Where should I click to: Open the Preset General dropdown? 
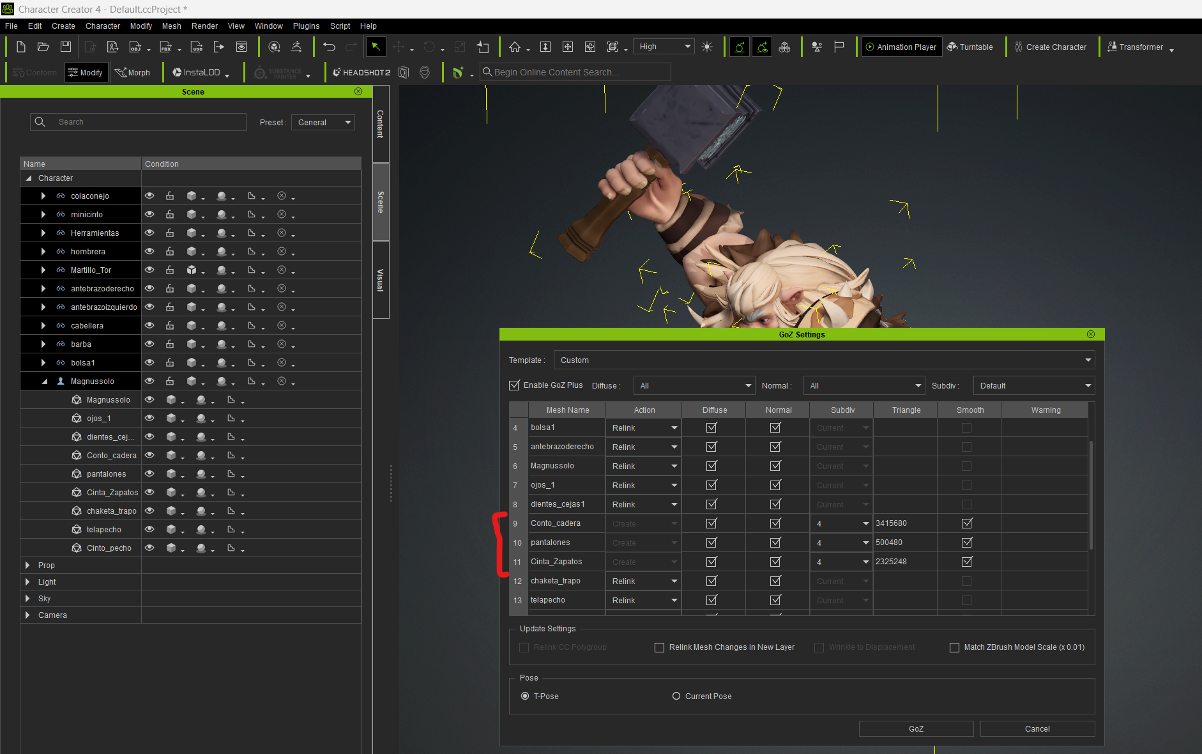323,122
